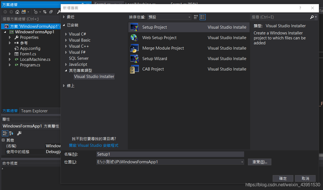Image resolution: width=323 pixels, height=190 pixels.
Task: Open the 排序依據 sort dropdown
Action: click(x=189, y=17)
